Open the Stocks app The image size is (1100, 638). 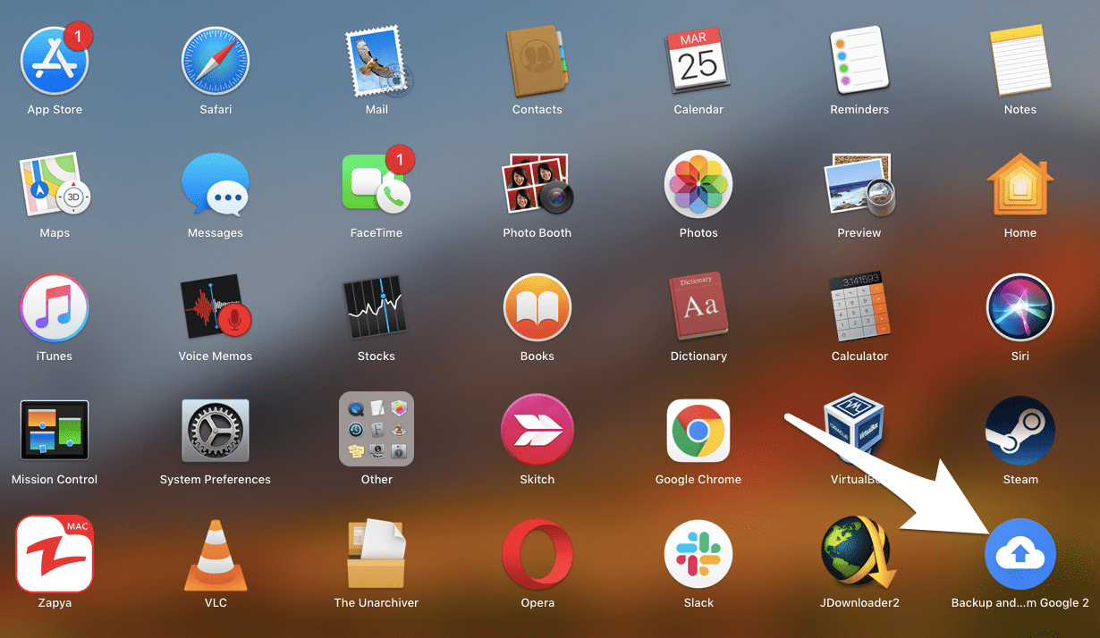pyautogui.click(x=377, y=306)
